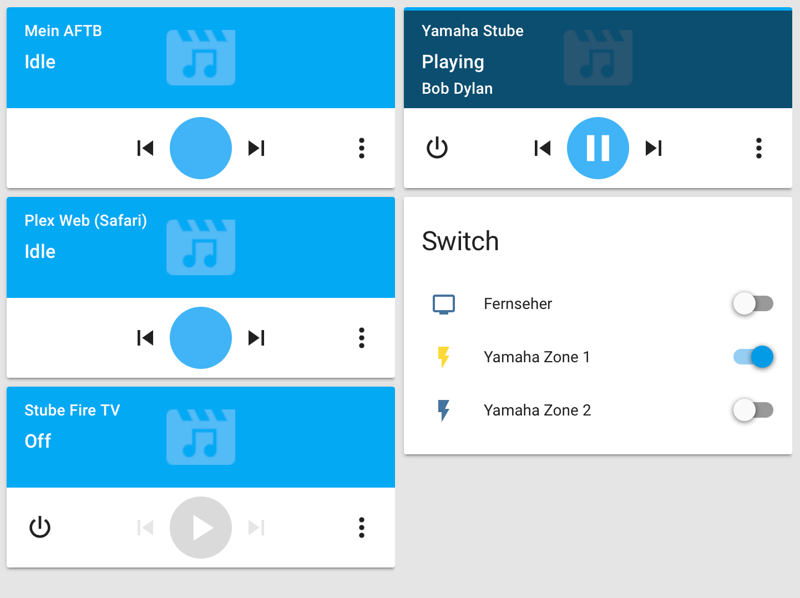Click the yellow Yamaha Zone 1 bolt icon
800x598 pixels.
[x=444, y=357]
